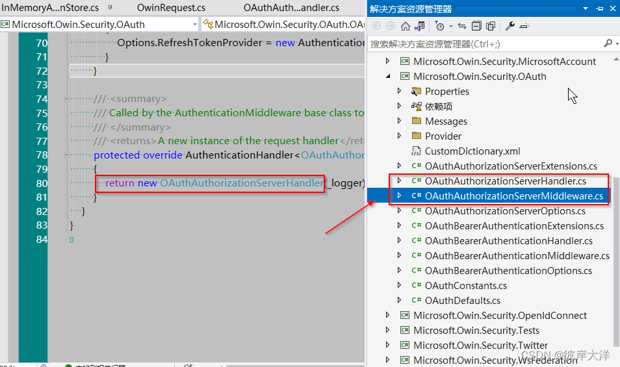
Task: Expand the Provider folder arrow
Action: [400, 136]
